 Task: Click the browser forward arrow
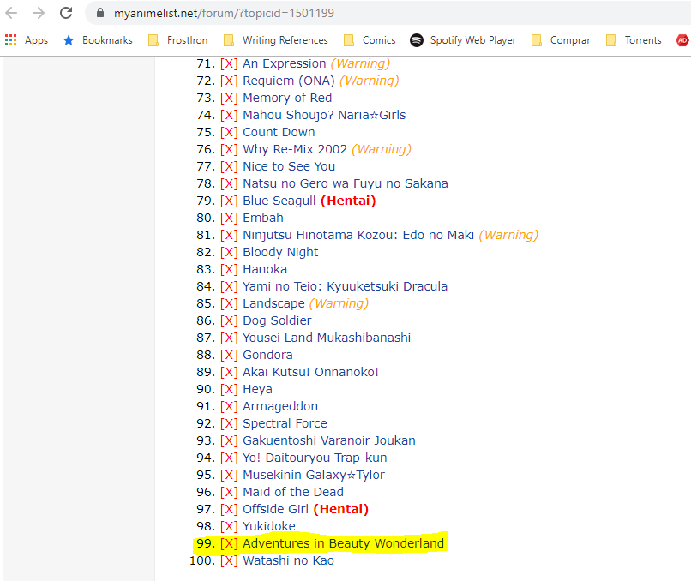tap(39, 13)
